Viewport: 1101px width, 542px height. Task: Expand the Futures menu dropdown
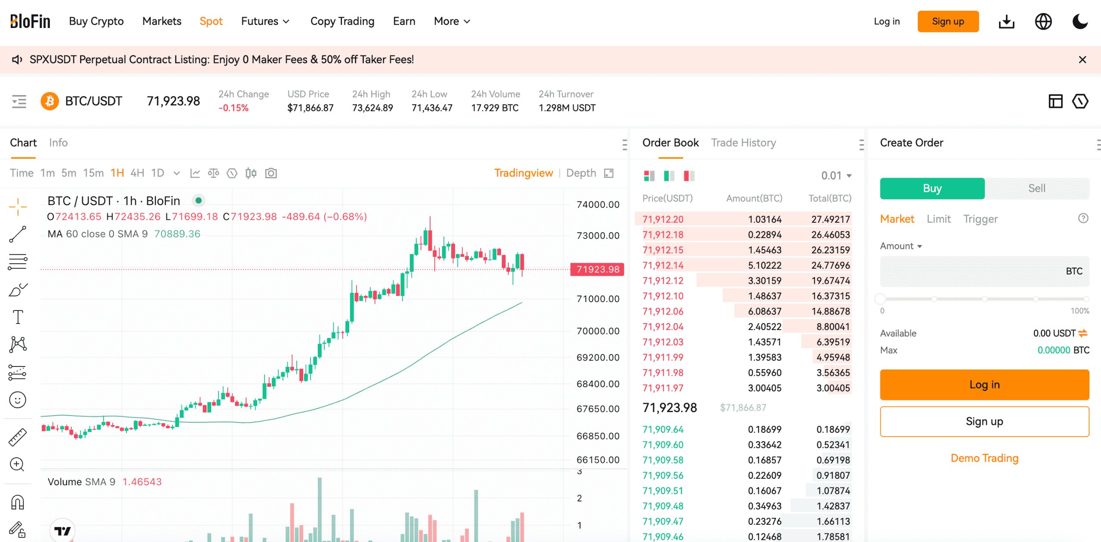pos(265,22)
